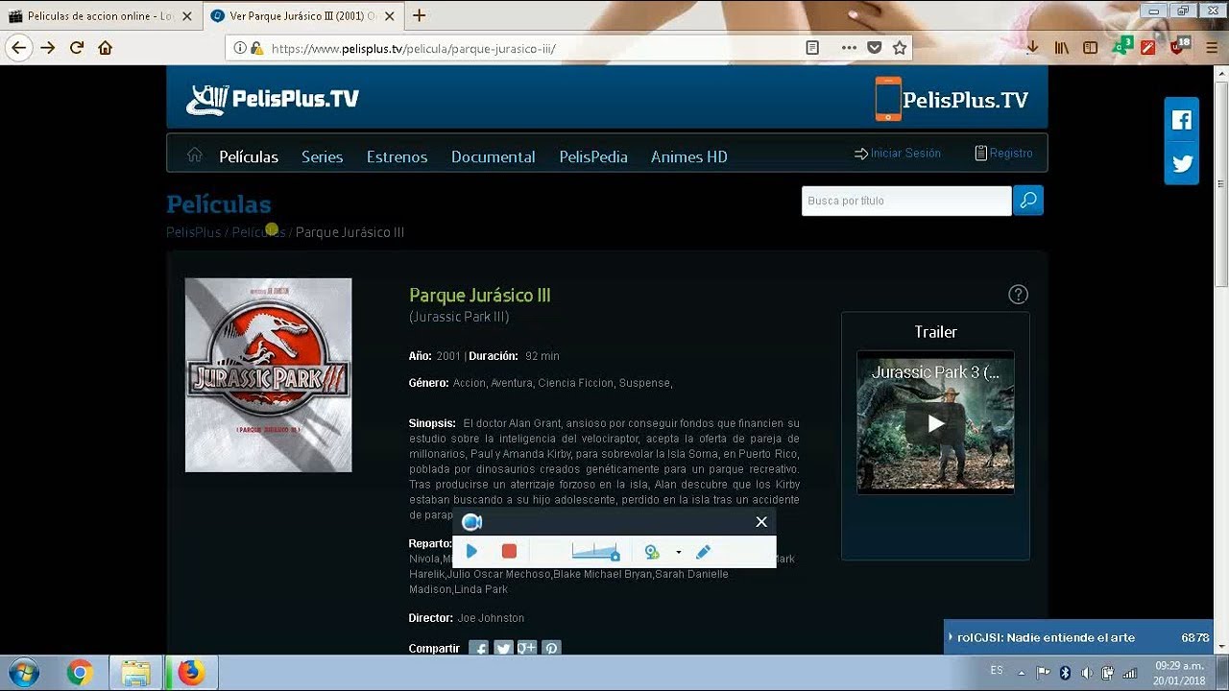1229x691 pixels.
Task: Reload the current page
Action: [77, 47]
